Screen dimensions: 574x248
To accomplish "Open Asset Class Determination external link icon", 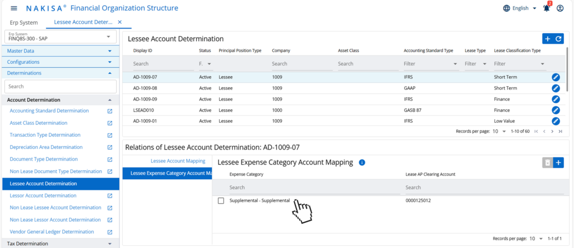I will coord(109,123).
